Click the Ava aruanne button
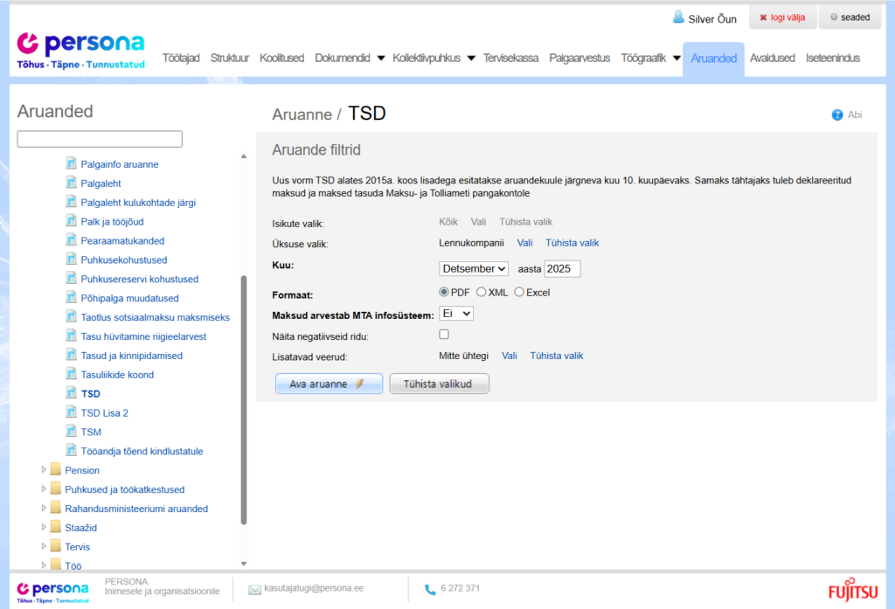Screen dimensions: 895x609 (329, 384)
